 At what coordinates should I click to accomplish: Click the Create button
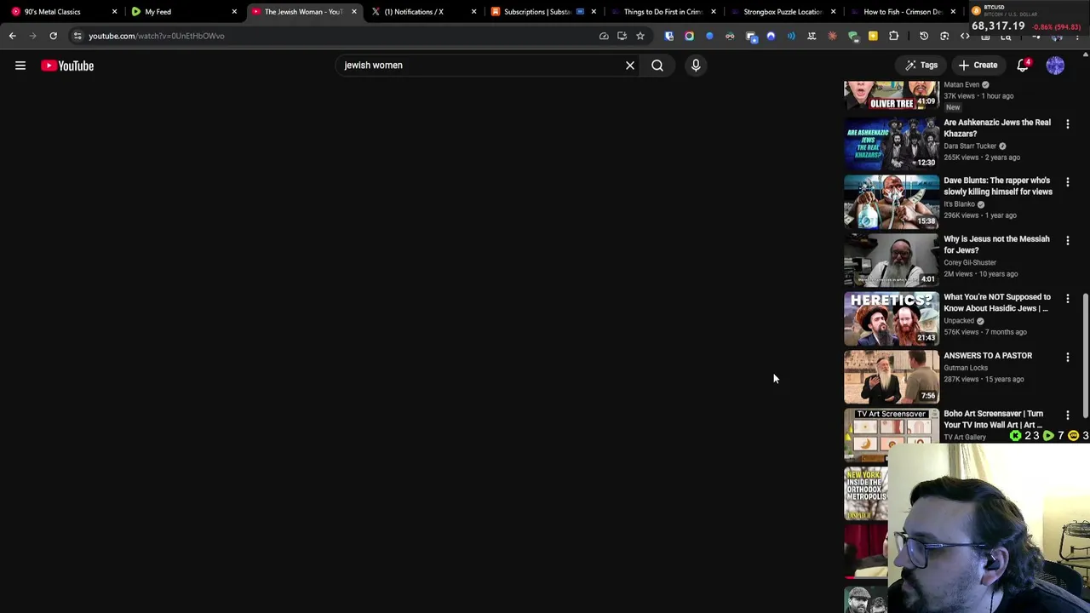978,66
